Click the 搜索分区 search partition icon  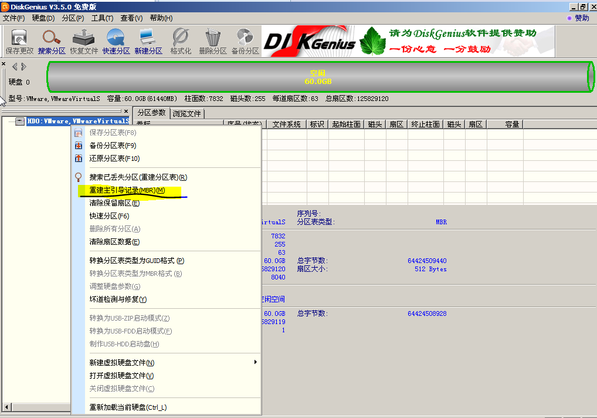pyautogui.click(x=52, y=41)
